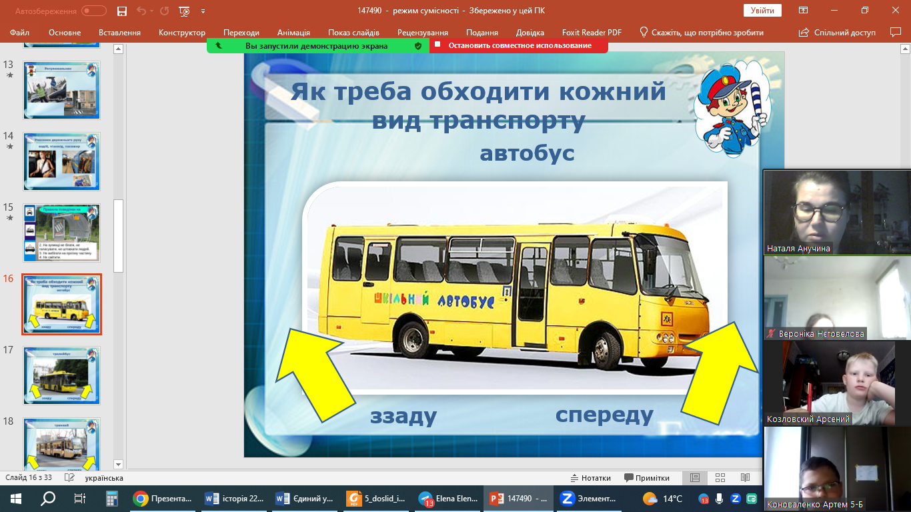Toggle the Автозбереження autosave switch
Viewport: 911px width, 512px height.
tap(94, 11)
